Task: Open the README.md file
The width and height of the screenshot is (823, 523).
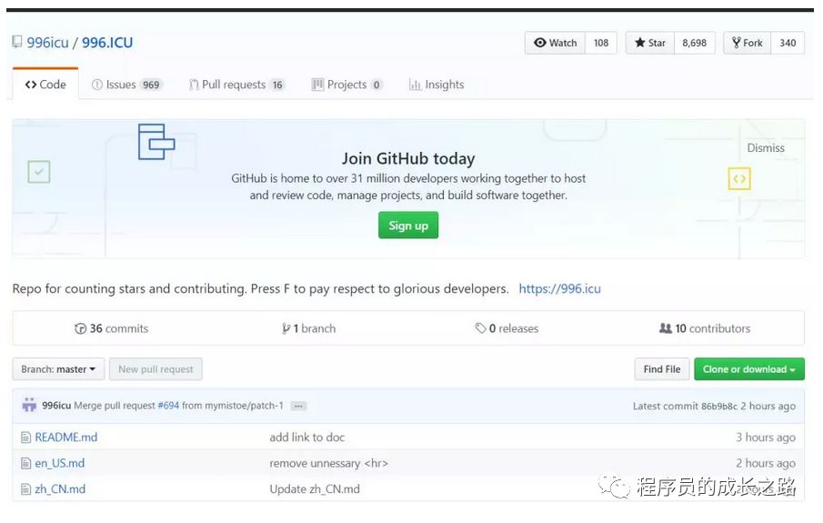Action: pyautogui.click(x=66, y=438)
